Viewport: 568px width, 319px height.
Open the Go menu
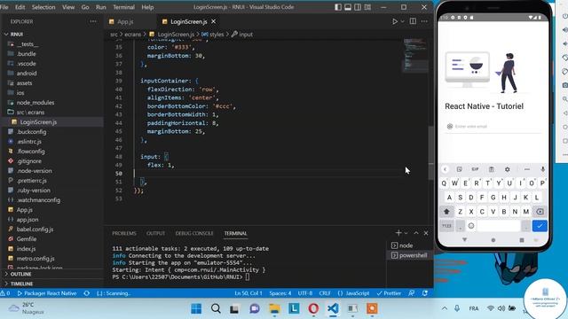pyautogui.click(x=85, y=7)
